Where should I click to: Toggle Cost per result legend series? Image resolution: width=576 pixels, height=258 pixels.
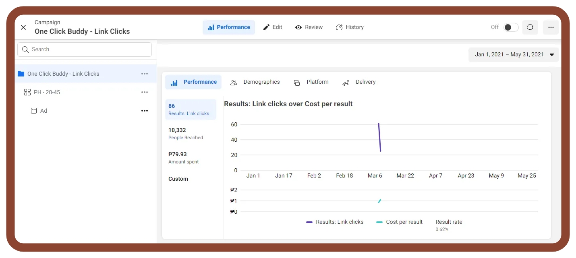(399, 222)
